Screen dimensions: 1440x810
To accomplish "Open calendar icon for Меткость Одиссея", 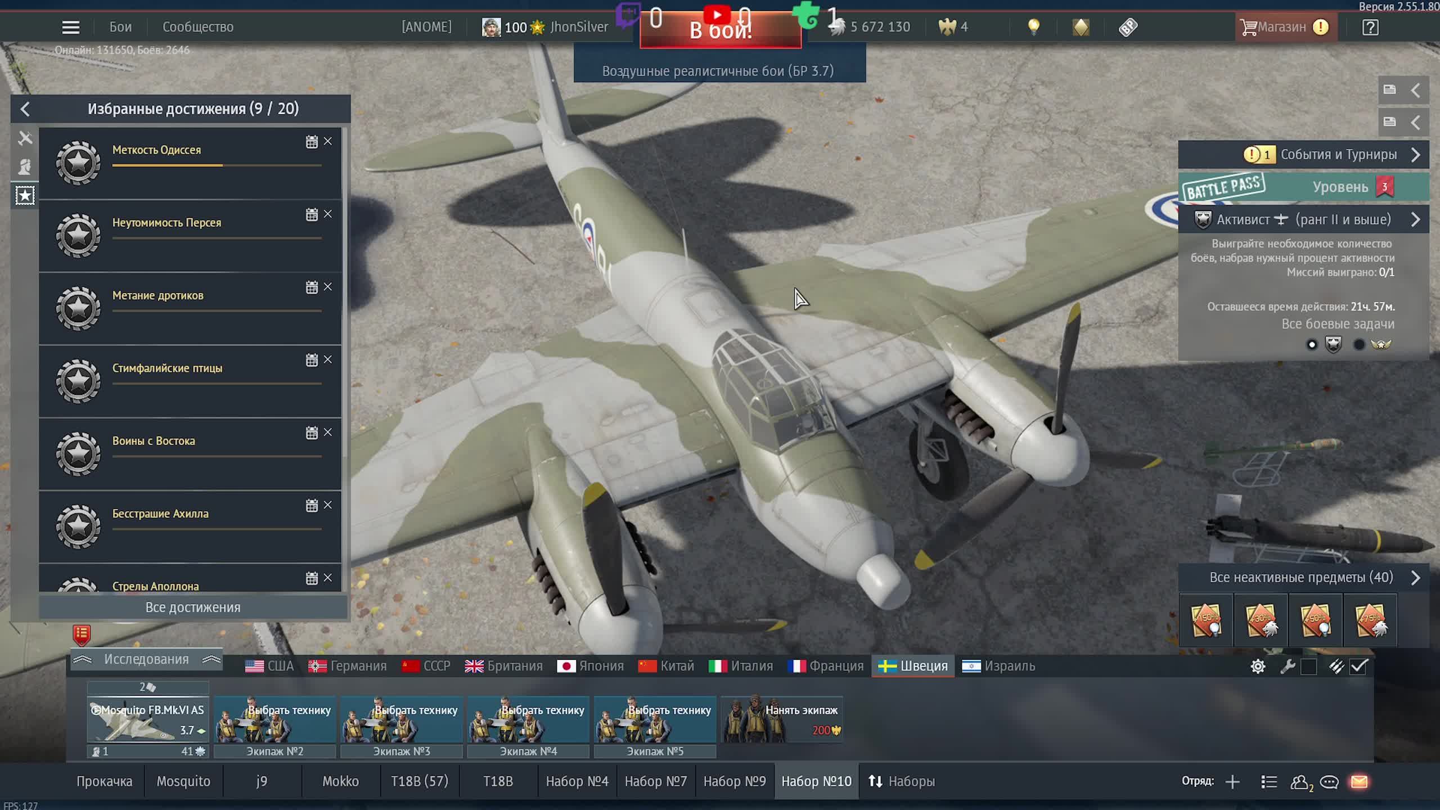I will coord(312,142).
